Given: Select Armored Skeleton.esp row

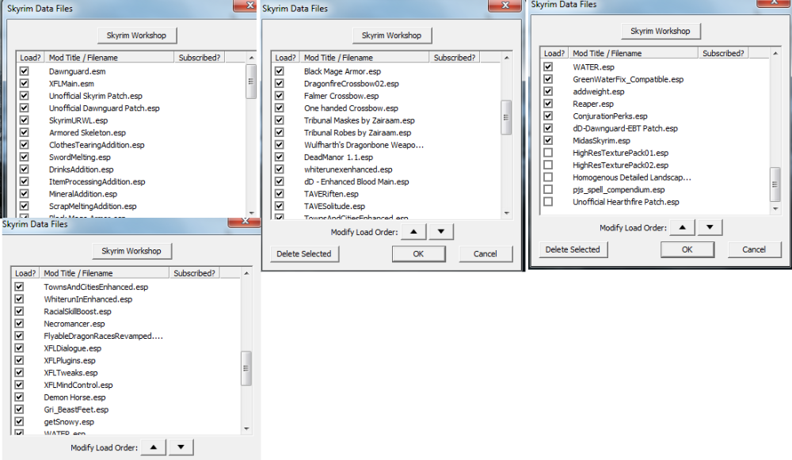Looking at the screenshot, I should 87,133.
